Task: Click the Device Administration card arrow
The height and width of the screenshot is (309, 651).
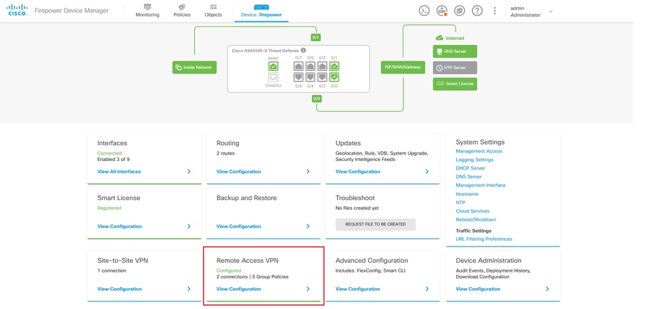Action: coord(547,289)
